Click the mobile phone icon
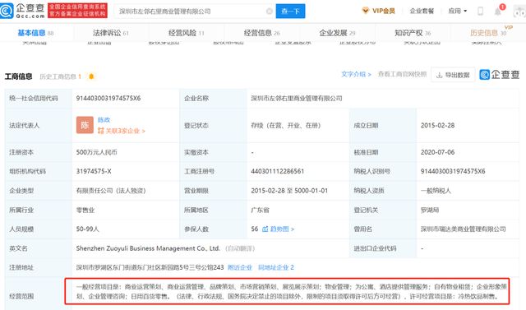 point(480,11)
